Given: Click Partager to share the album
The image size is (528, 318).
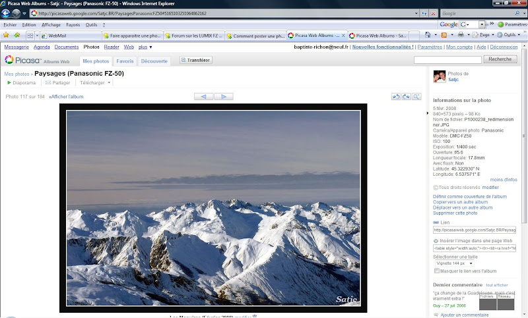Looking at the screenshot, I should [57, 82].
